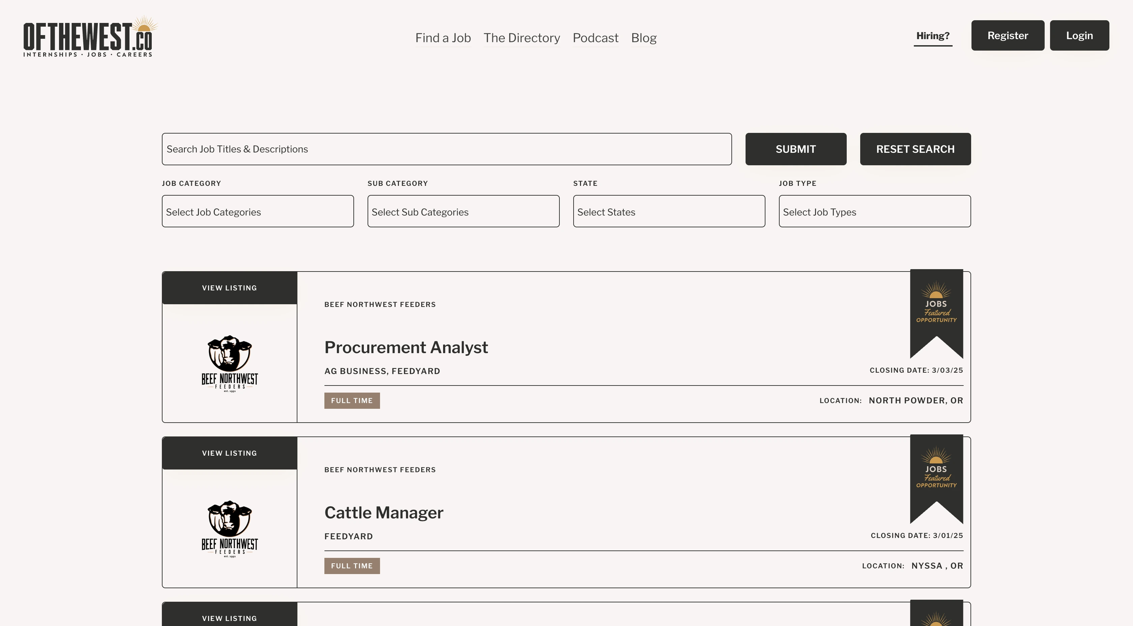Screen dimensions: 1133x626
Task: Click the Full Time tag on Cattle Manager
Action: [x=352, y=566]
